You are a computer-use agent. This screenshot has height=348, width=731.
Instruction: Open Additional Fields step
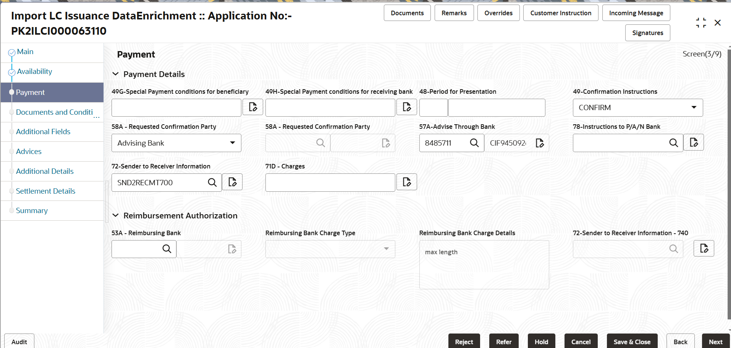[x=43, y=132]
